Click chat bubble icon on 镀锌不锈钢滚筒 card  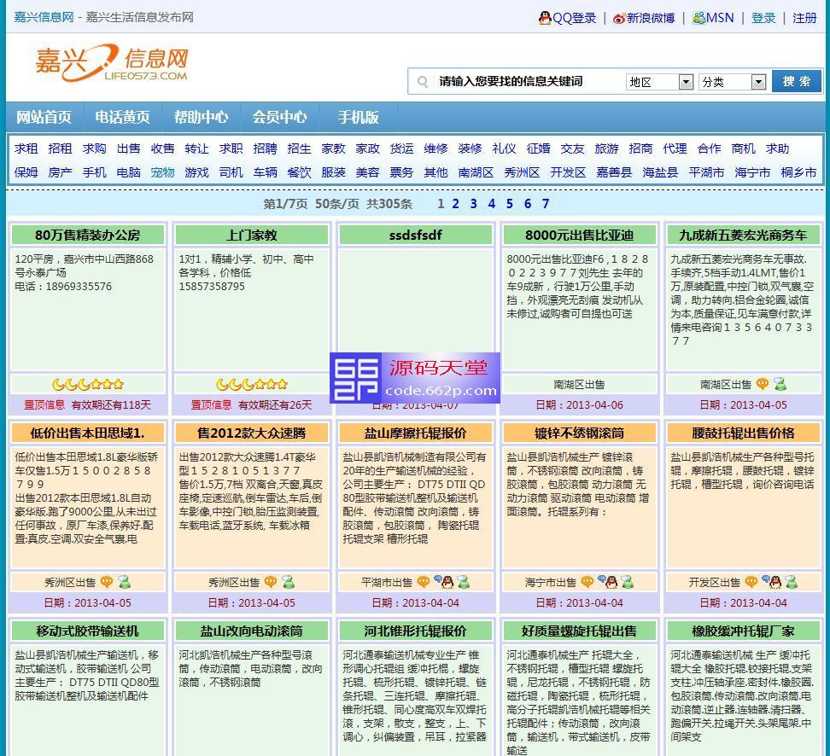click(x=587, y=582)
